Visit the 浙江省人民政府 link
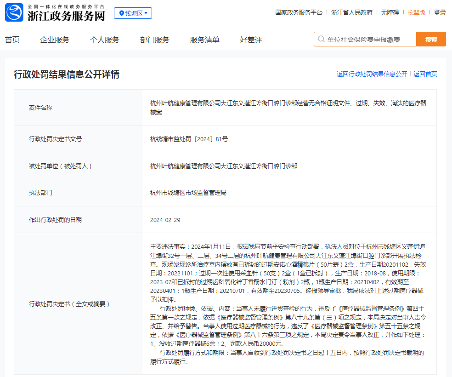Viewport: 452px width, 377px height. pyautogui.click(x=352, y=13)
